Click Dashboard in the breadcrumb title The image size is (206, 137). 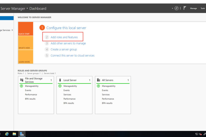38,8
